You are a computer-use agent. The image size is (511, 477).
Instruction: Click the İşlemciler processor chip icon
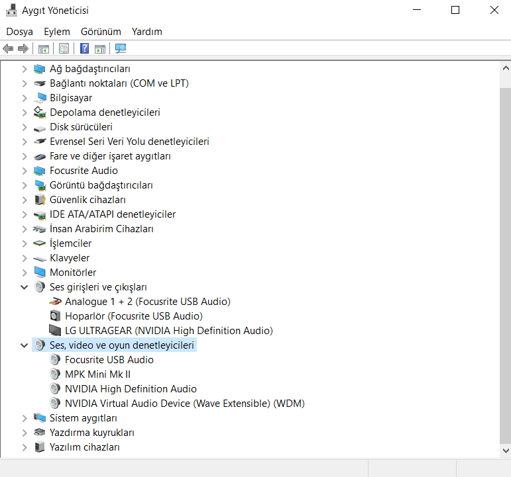tap(39, 243)
